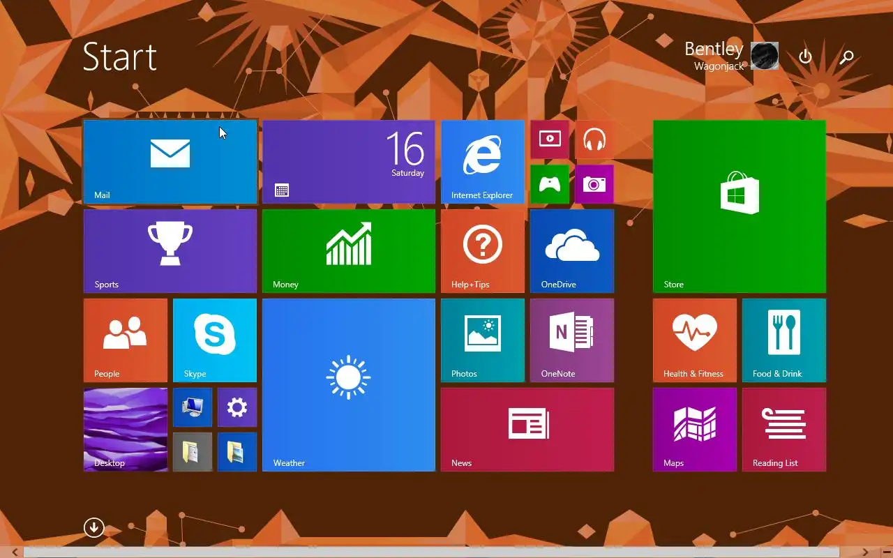The height and width of the screenshot is (558, 893).
Task: Click the user account picture
Action: point(765,56)
